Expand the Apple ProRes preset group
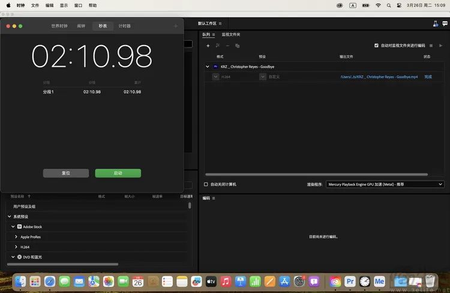The height and width of the screenshot is (293, 450). tap(16, 237)
